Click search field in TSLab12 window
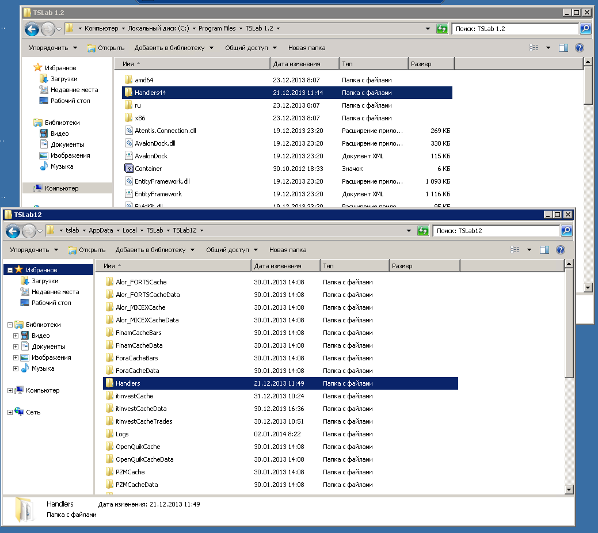The height and width of the screenshot is (533, 598). point(495,231)
